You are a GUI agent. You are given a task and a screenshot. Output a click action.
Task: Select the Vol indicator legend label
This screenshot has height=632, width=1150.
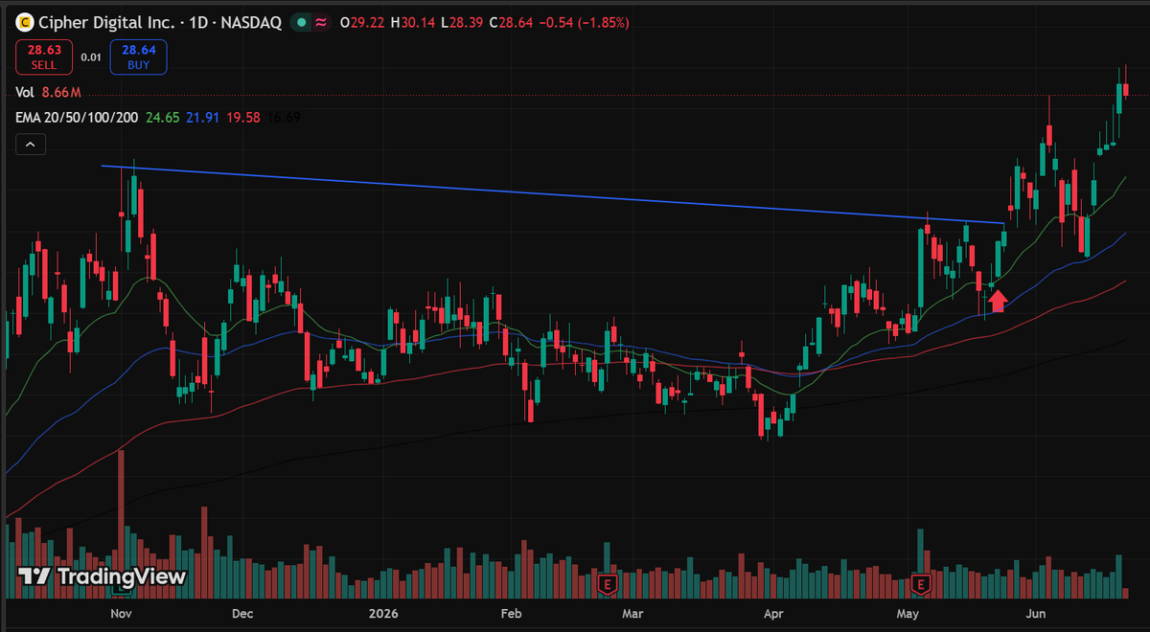(26, 92)
